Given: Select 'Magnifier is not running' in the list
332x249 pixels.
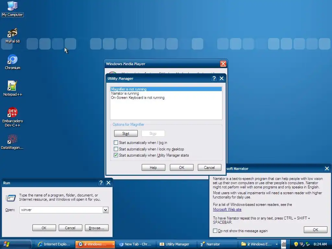Looking at the screenshot, I should pyautogui.click(x=166, y=89).
